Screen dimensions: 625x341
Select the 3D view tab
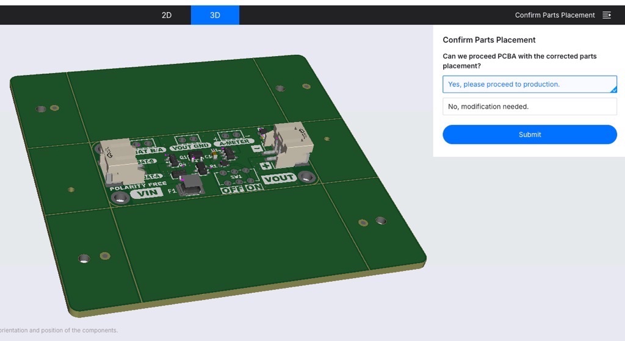(x=215, y=15)
